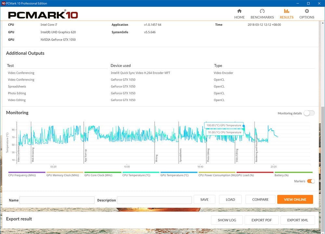Click the SystemInfo version v5.5.646

(149, 32)
